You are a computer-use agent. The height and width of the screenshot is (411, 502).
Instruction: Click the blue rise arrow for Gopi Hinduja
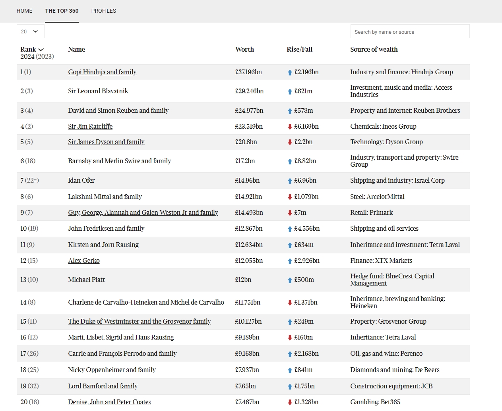click(290, 73)
